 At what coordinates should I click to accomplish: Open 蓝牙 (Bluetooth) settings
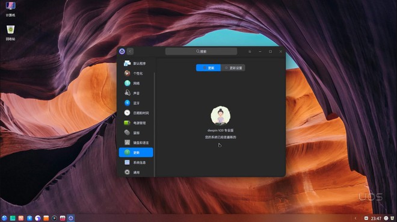coord(136,103)
